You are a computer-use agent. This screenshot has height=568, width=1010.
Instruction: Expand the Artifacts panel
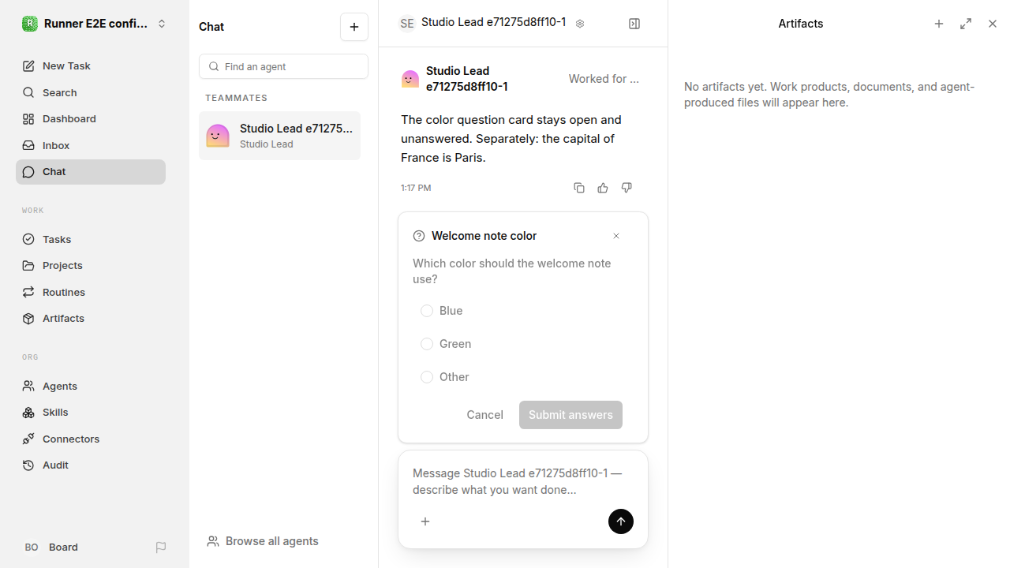point(966,24)
